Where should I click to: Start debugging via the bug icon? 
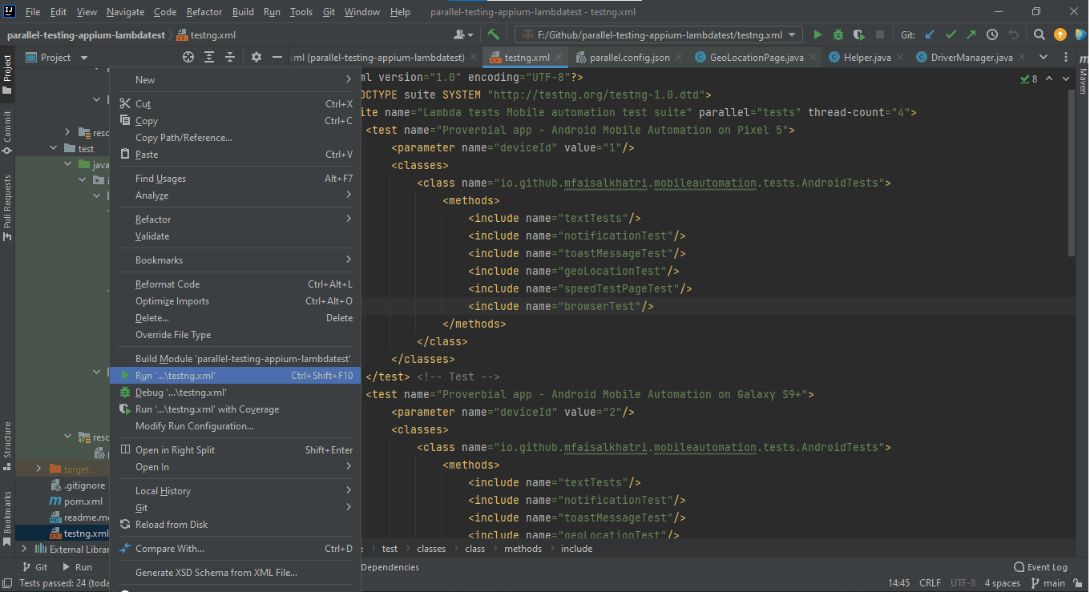[x=837, y=34]
